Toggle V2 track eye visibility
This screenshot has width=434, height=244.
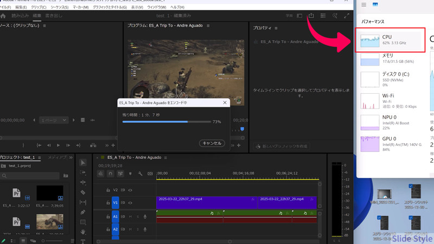(130, 190)
